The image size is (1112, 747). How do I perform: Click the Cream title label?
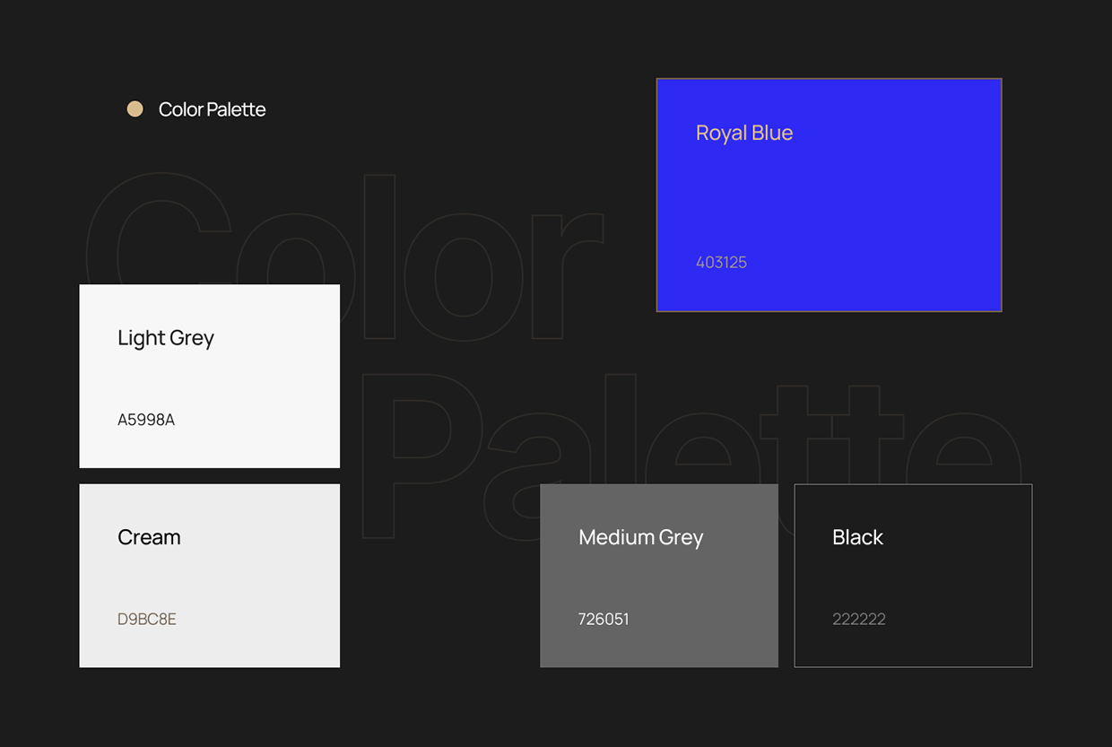click(x=149, y=537)
